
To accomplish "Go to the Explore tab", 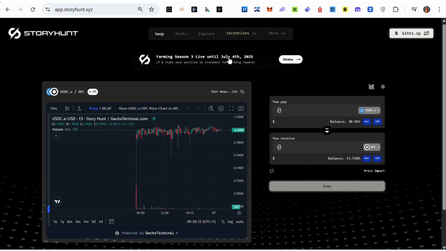I will click(x=206, y=34).
